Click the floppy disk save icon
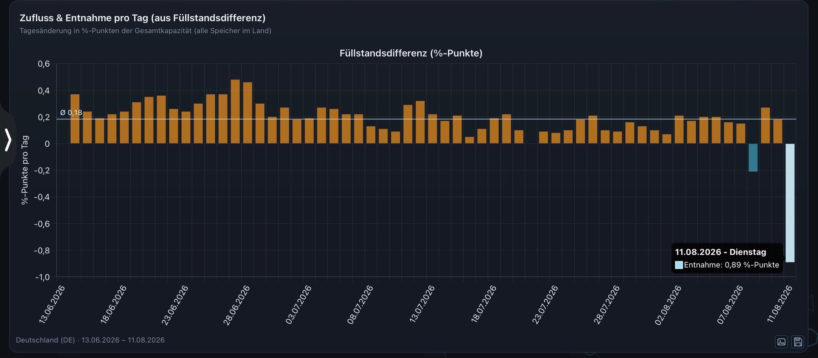The image size is (818, 358). pyautogui.click(x=798, y=342)
